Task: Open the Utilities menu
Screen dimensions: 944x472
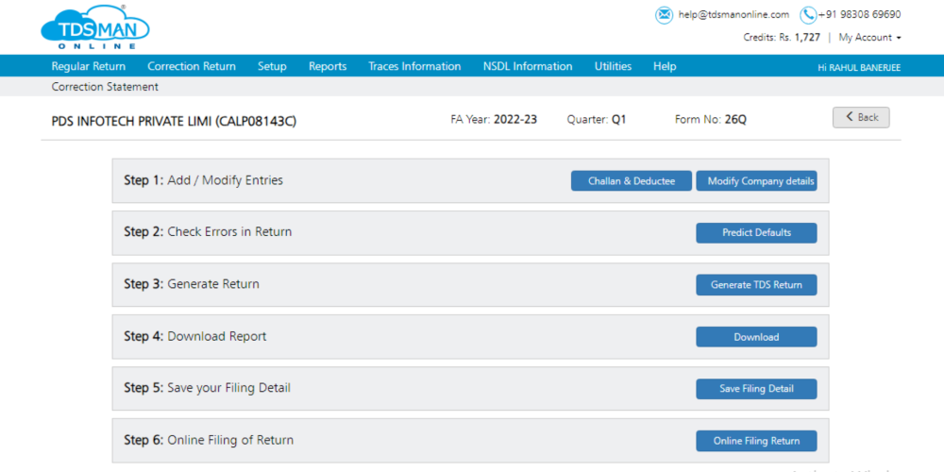Action: coord(613,66)
